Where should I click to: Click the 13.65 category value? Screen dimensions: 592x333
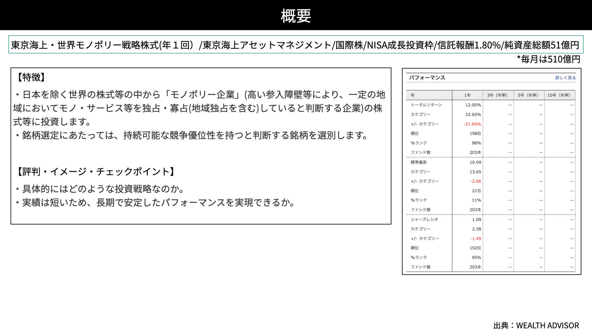pos(475,172)
